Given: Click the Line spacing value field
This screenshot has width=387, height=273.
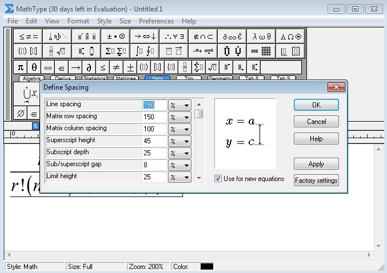Looking at the screenshot, I should click(154, 105).
